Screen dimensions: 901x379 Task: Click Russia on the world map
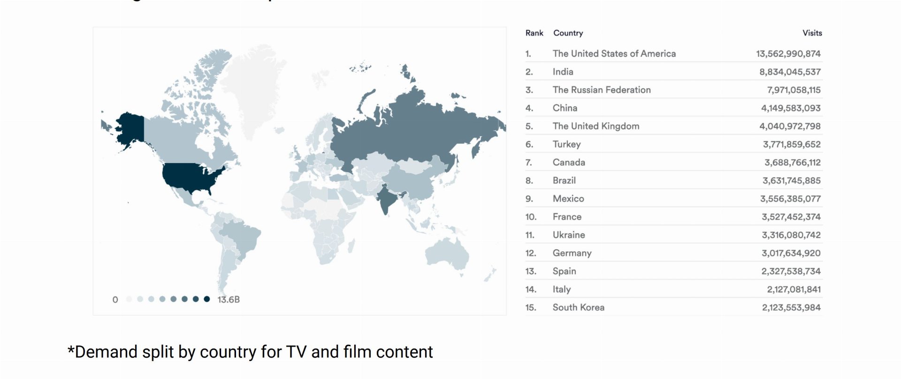[x=413, y=131]
